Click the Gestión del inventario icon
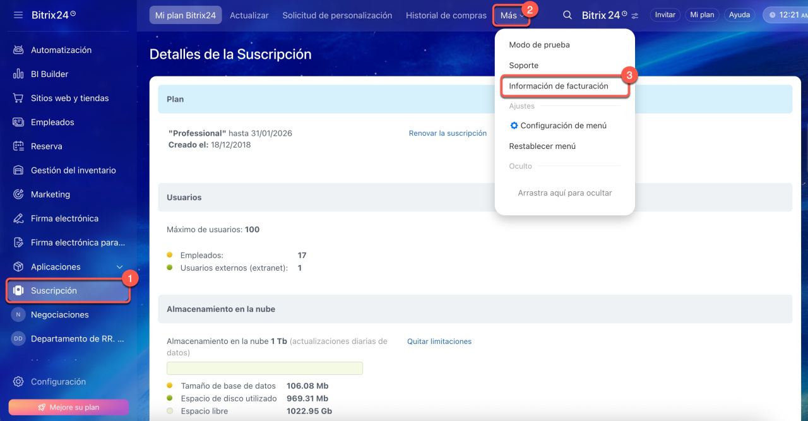The image size is (808, 421). coord(18,170)
